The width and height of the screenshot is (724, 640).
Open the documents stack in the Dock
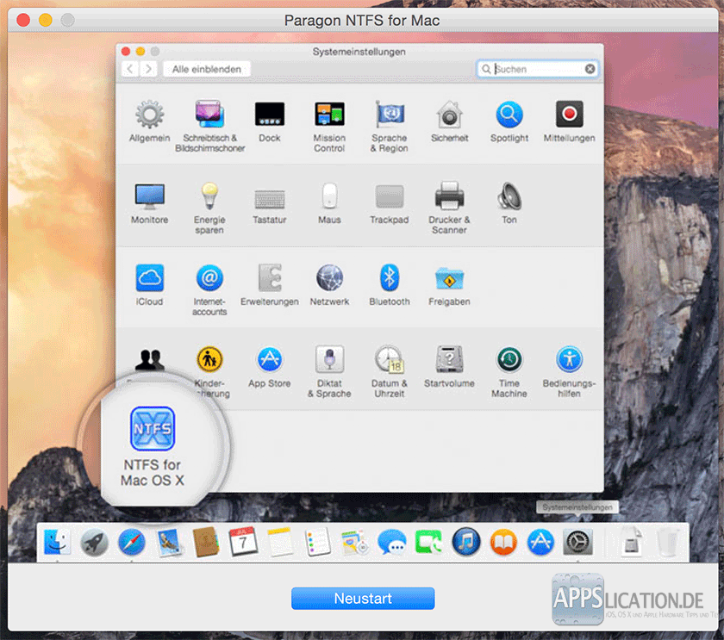631,542
